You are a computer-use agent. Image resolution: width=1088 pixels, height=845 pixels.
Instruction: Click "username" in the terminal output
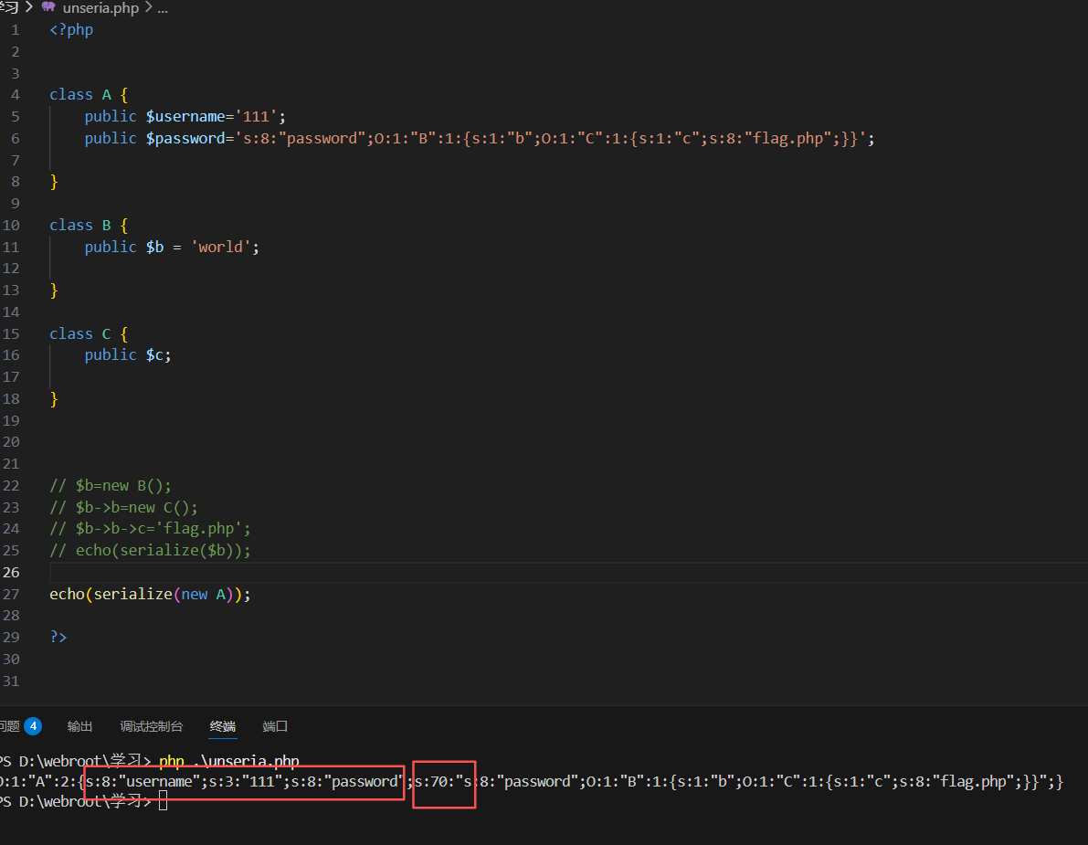point(158,782)
